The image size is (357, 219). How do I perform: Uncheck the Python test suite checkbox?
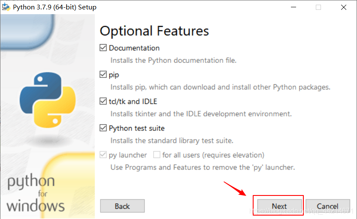coord(103,128)
